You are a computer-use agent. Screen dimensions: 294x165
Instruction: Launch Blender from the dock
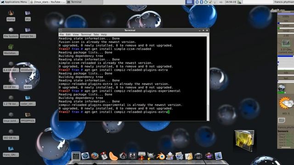[161, 156]
